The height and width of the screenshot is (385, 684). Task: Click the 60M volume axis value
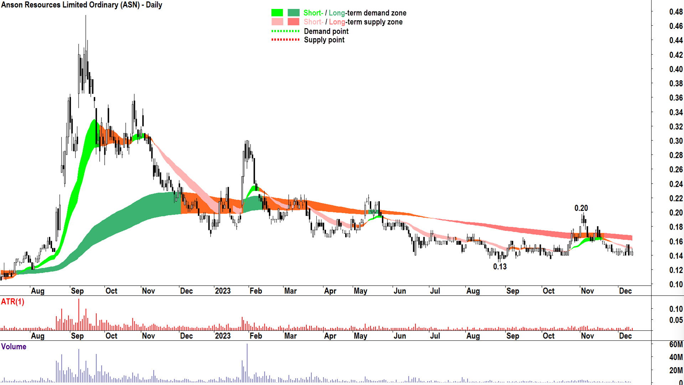click(676, 344)
